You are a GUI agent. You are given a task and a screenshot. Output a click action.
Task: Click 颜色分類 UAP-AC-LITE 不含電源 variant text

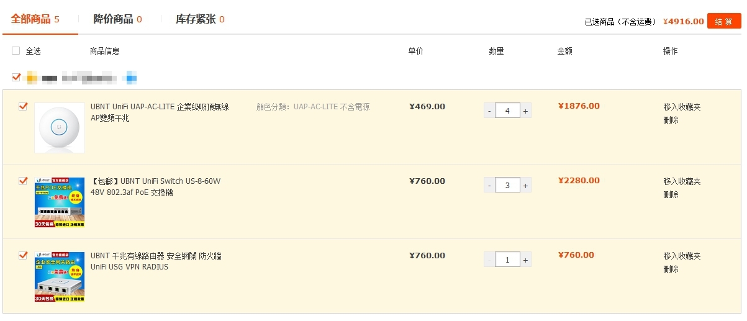[x=313, y=107]
